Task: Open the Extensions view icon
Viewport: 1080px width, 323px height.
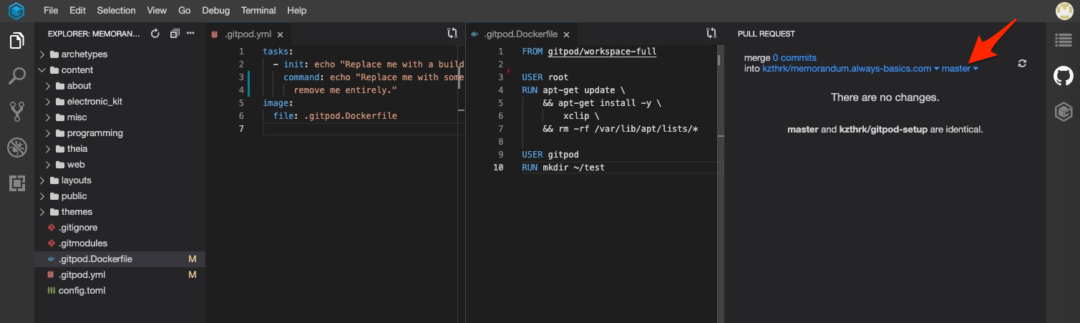Action: pyautogui.click(x=17, y=183)
